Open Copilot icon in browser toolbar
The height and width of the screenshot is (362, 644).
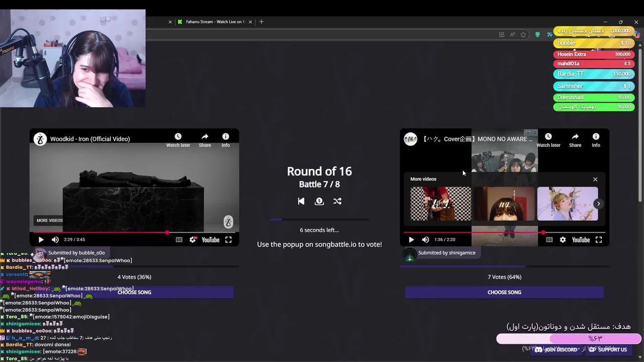(636, 35)
